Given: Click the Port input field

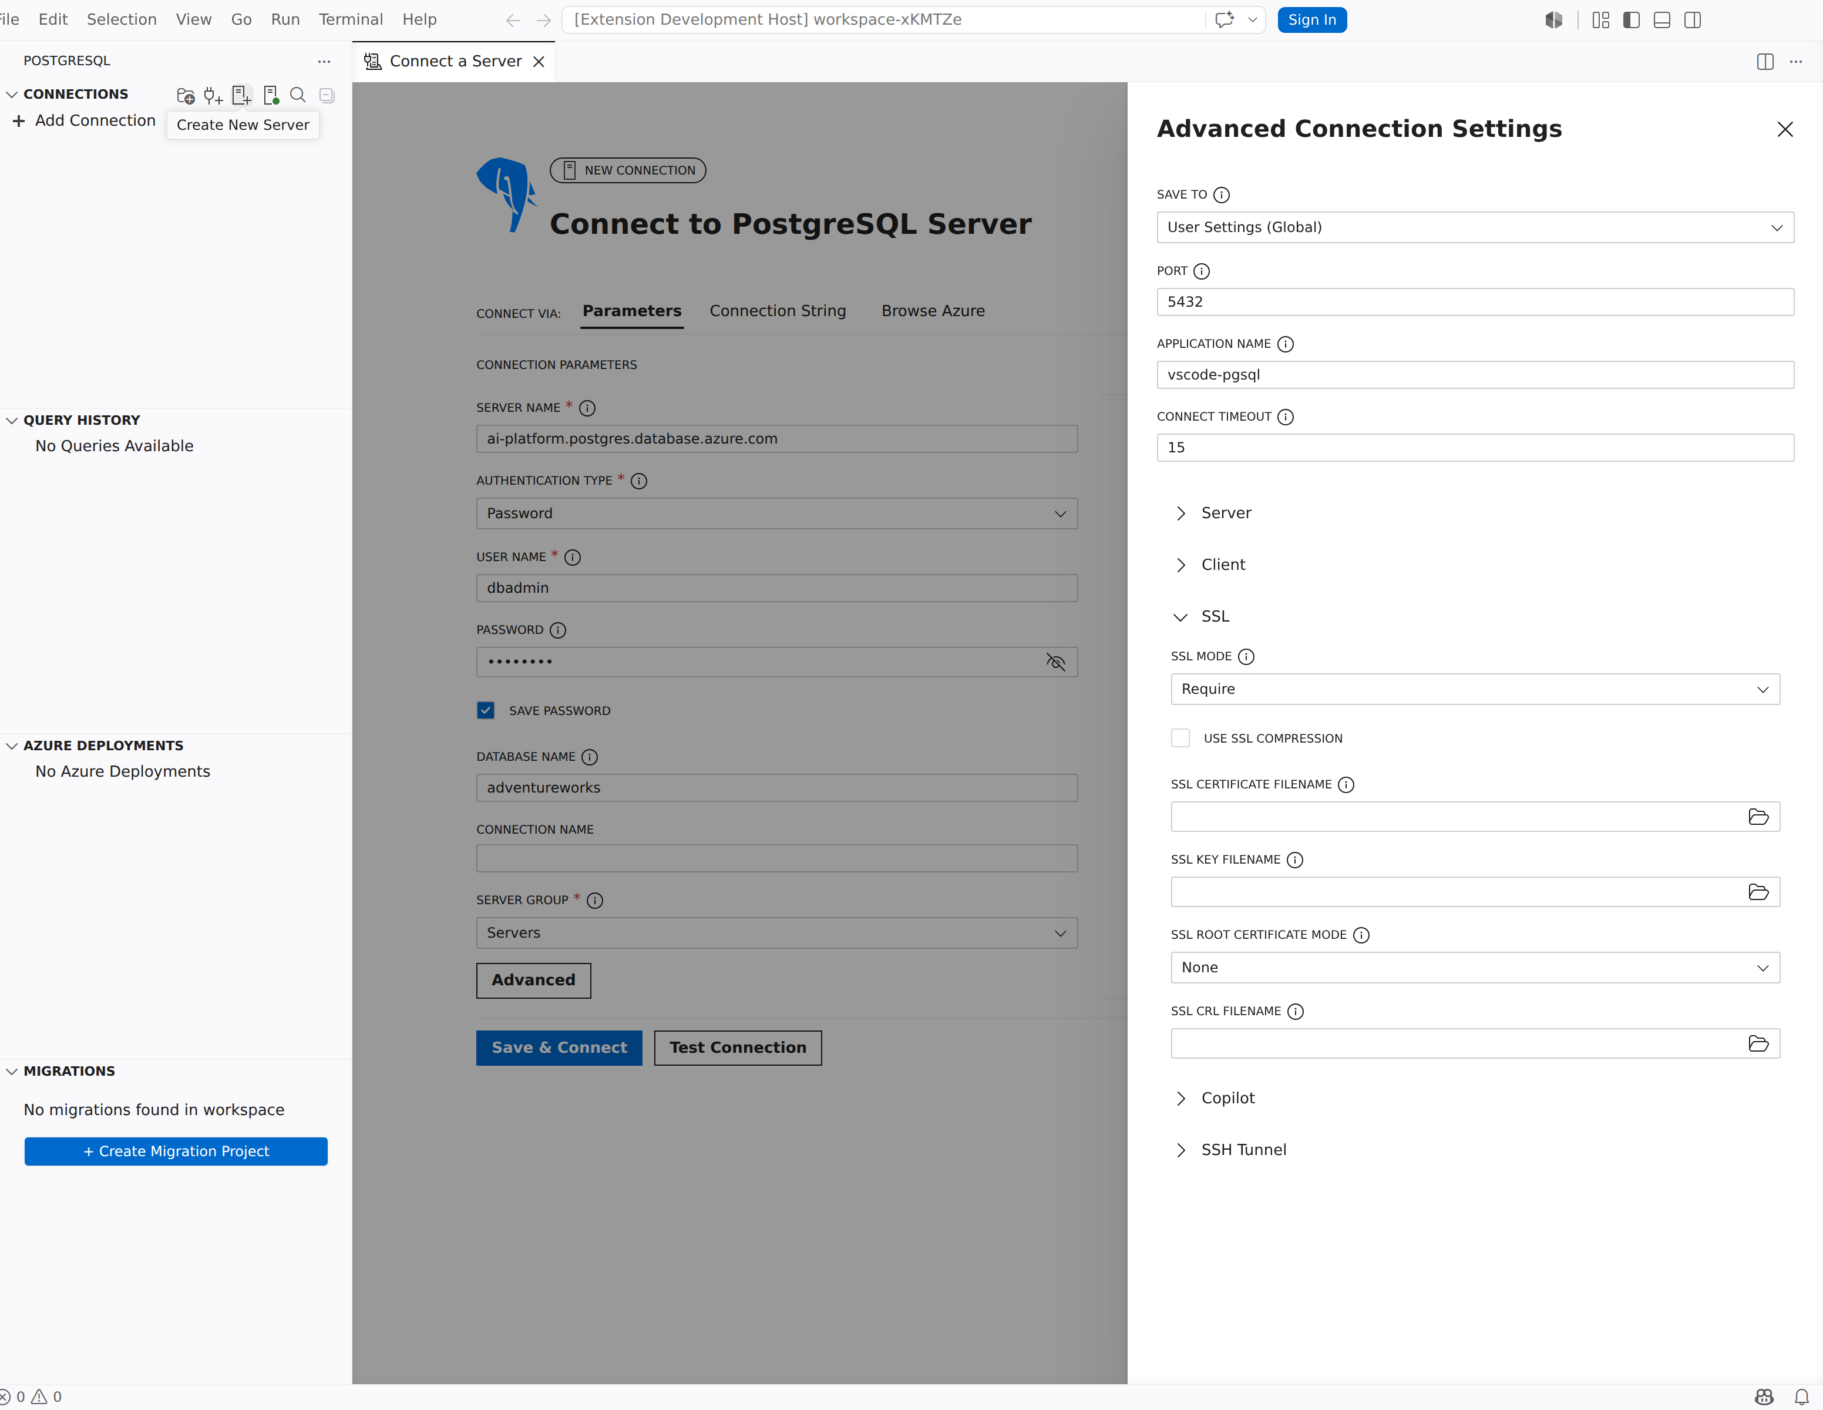Looking at the screenshot, I should pos(1475,302).
